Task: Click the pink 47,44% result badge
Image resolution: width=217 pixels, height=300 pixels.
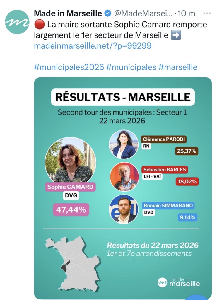Action: [71, 210]
